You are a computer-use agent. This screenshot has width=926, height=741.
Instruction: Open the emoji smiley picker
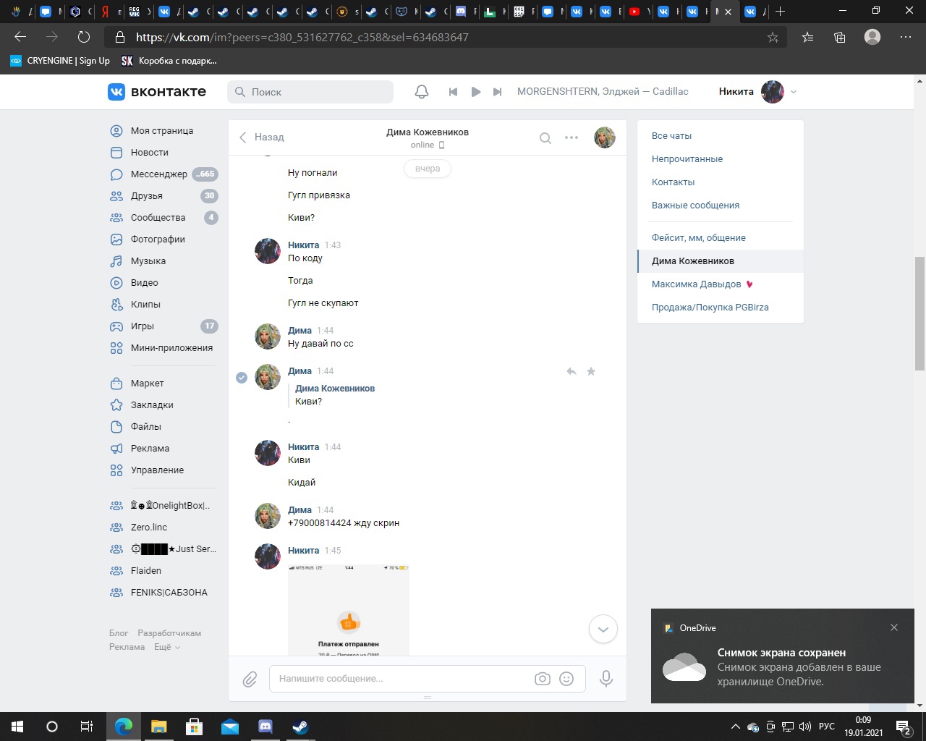566,679
